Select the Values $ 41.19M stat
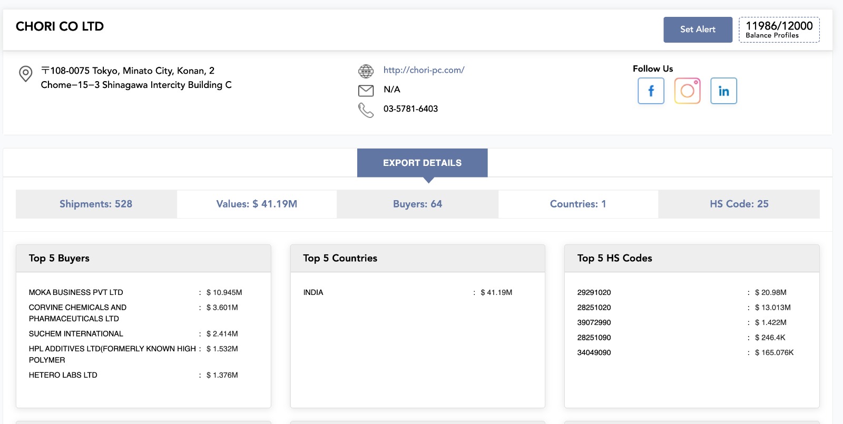 coord(257,204)
